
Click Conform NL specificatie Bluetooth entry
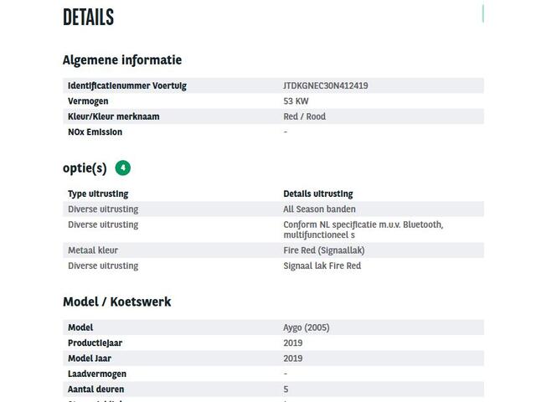pos(363,229)
